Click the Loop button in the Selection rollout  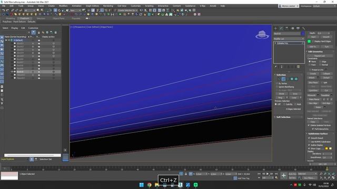click(295, 98)
